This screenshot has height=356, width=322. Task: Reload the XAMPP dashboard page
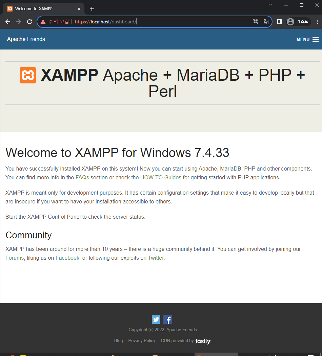(x=29, y=22)
